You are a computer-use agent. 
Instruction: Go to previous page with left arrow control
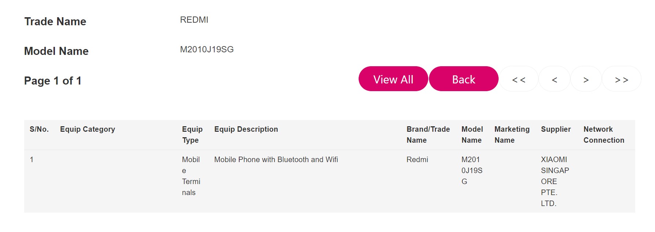coord(554,79)
